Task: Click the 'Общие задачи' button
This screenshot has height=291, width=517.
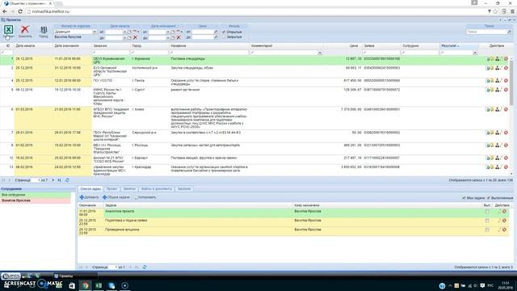Action: 116,197
